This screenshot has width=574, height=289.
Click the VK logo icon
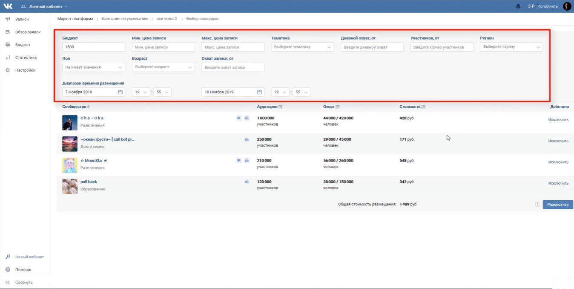[8, 6]
